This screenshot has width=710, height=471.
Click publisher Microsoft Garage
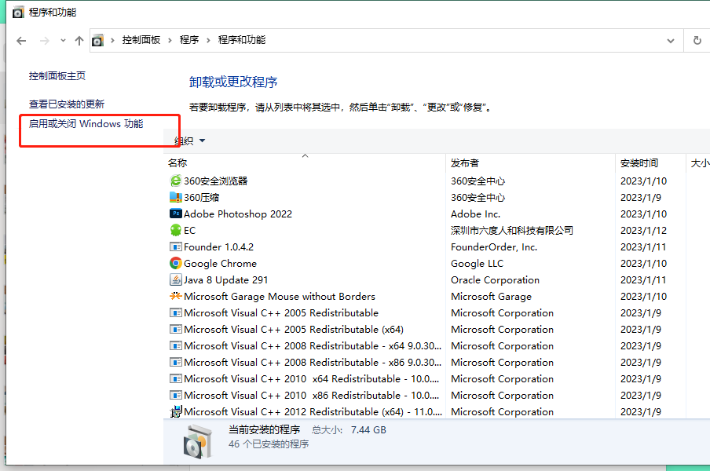492,297
